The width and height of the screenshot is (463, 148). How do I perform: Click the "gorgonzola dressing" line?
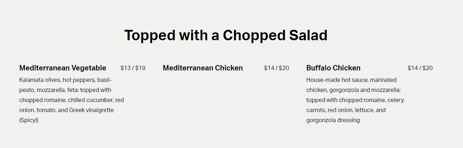click(333, 120)
